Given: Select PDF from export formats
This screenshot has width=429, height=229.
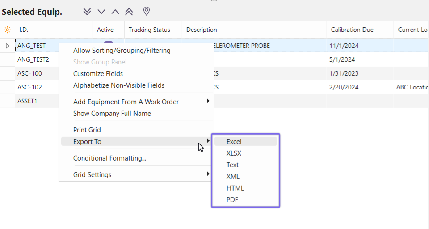Looking at the screenshot, I should [232, 200].
